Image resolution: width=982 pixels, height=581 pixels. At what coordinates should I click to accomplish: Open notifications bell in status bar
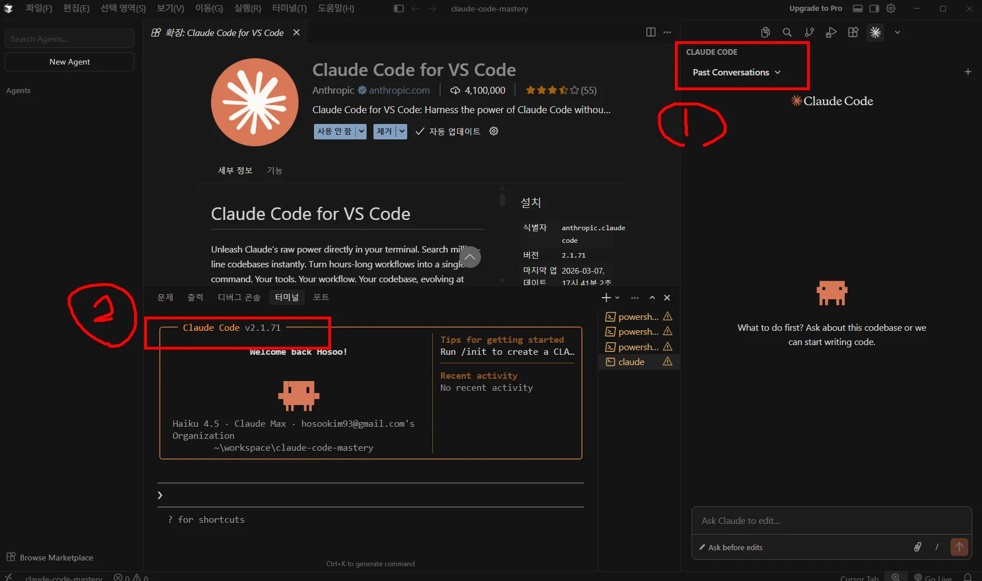(x=968, y=577)
